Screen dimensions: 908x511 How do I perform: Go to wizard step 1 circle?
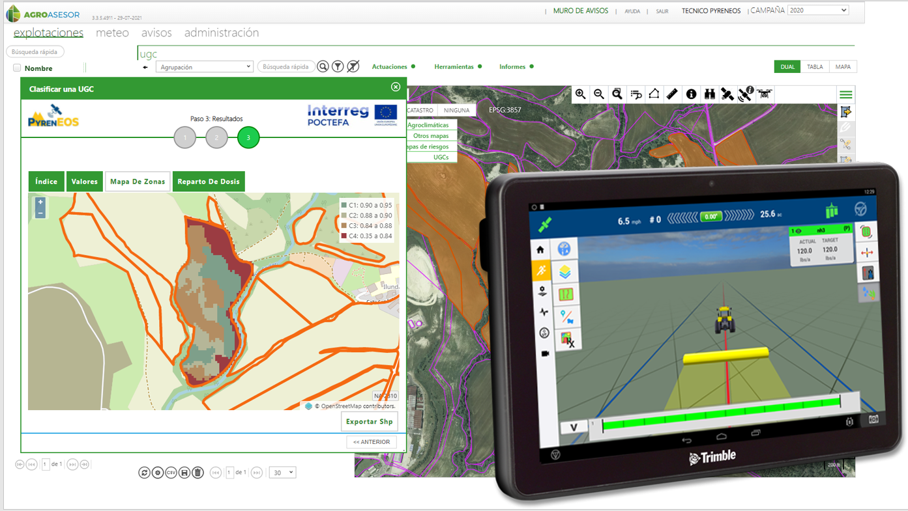(x=185, y=137)
